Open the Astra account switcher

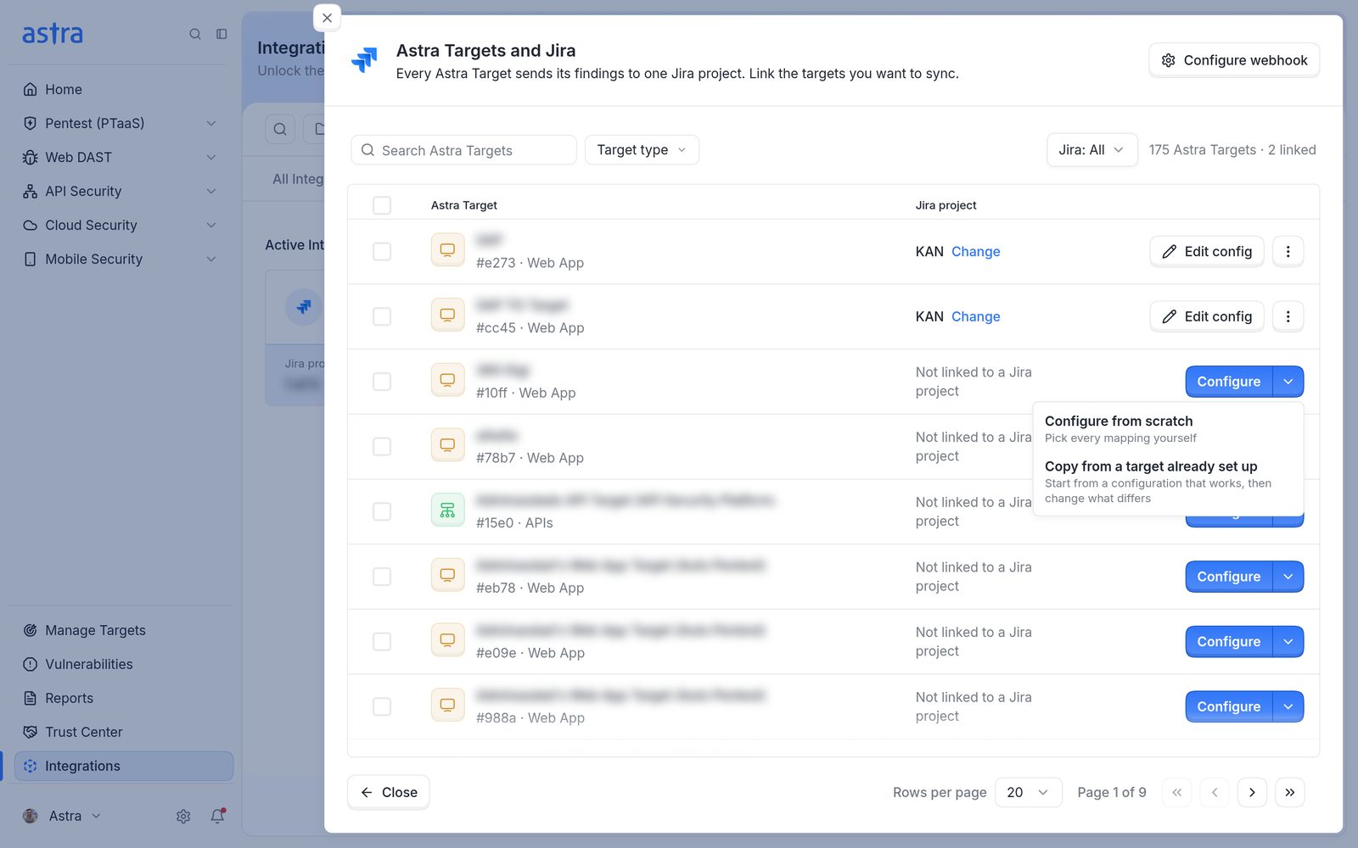click(x=63, y=816)
